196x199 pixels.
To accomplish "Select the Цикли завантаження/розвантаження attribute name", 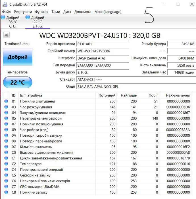I will 51,158.
